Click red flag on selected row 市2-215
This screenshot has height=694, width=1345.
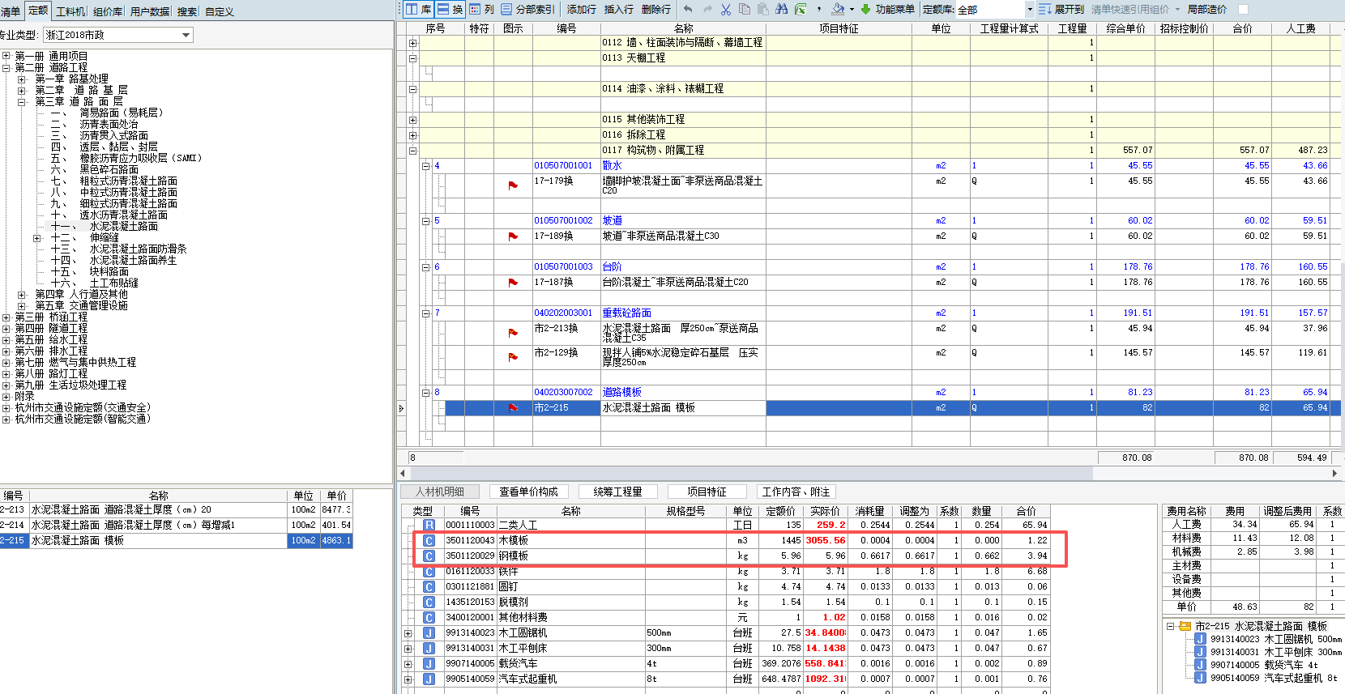pyautogui.click(x=513, y=408)
